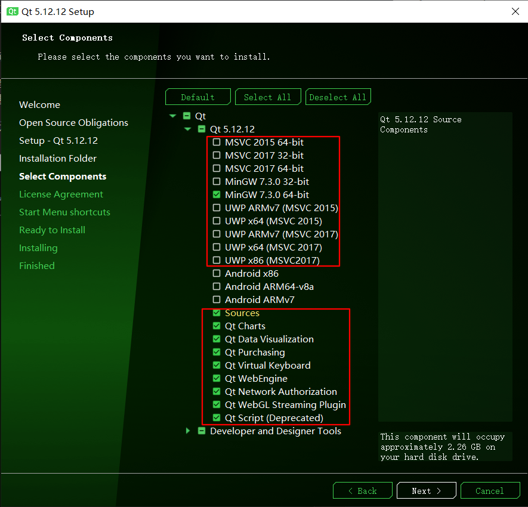Screen dimensions: 528x507
Task: Check UWP ARMv7 (MSVC 2017) checkbox
Action: pos(217,234)
